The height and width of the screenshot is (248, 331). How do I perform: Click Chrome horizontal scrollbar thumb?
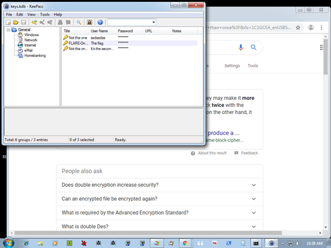(148, 233)
